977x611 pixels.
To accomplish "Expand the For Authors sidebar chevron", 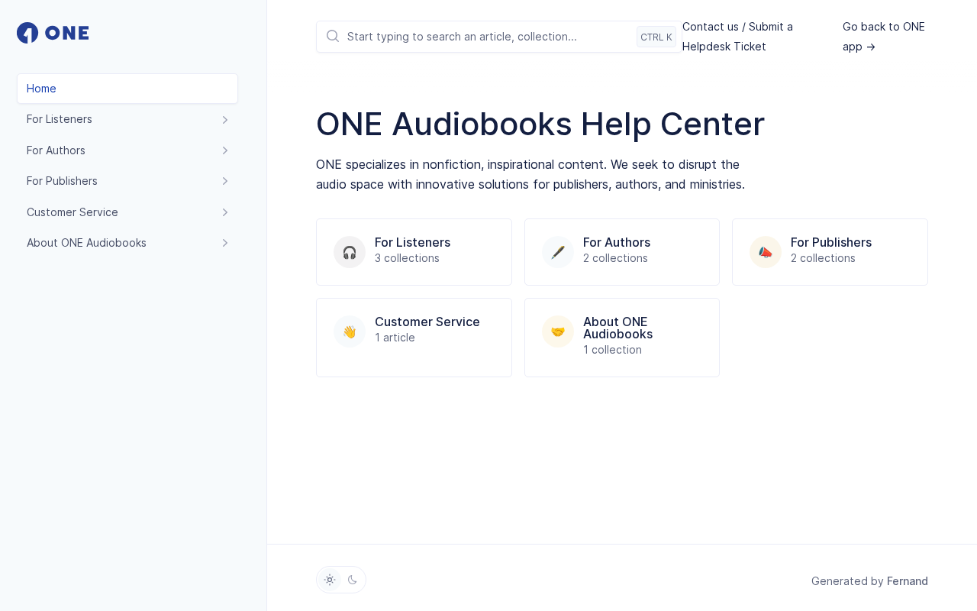I will pos(225,150).
